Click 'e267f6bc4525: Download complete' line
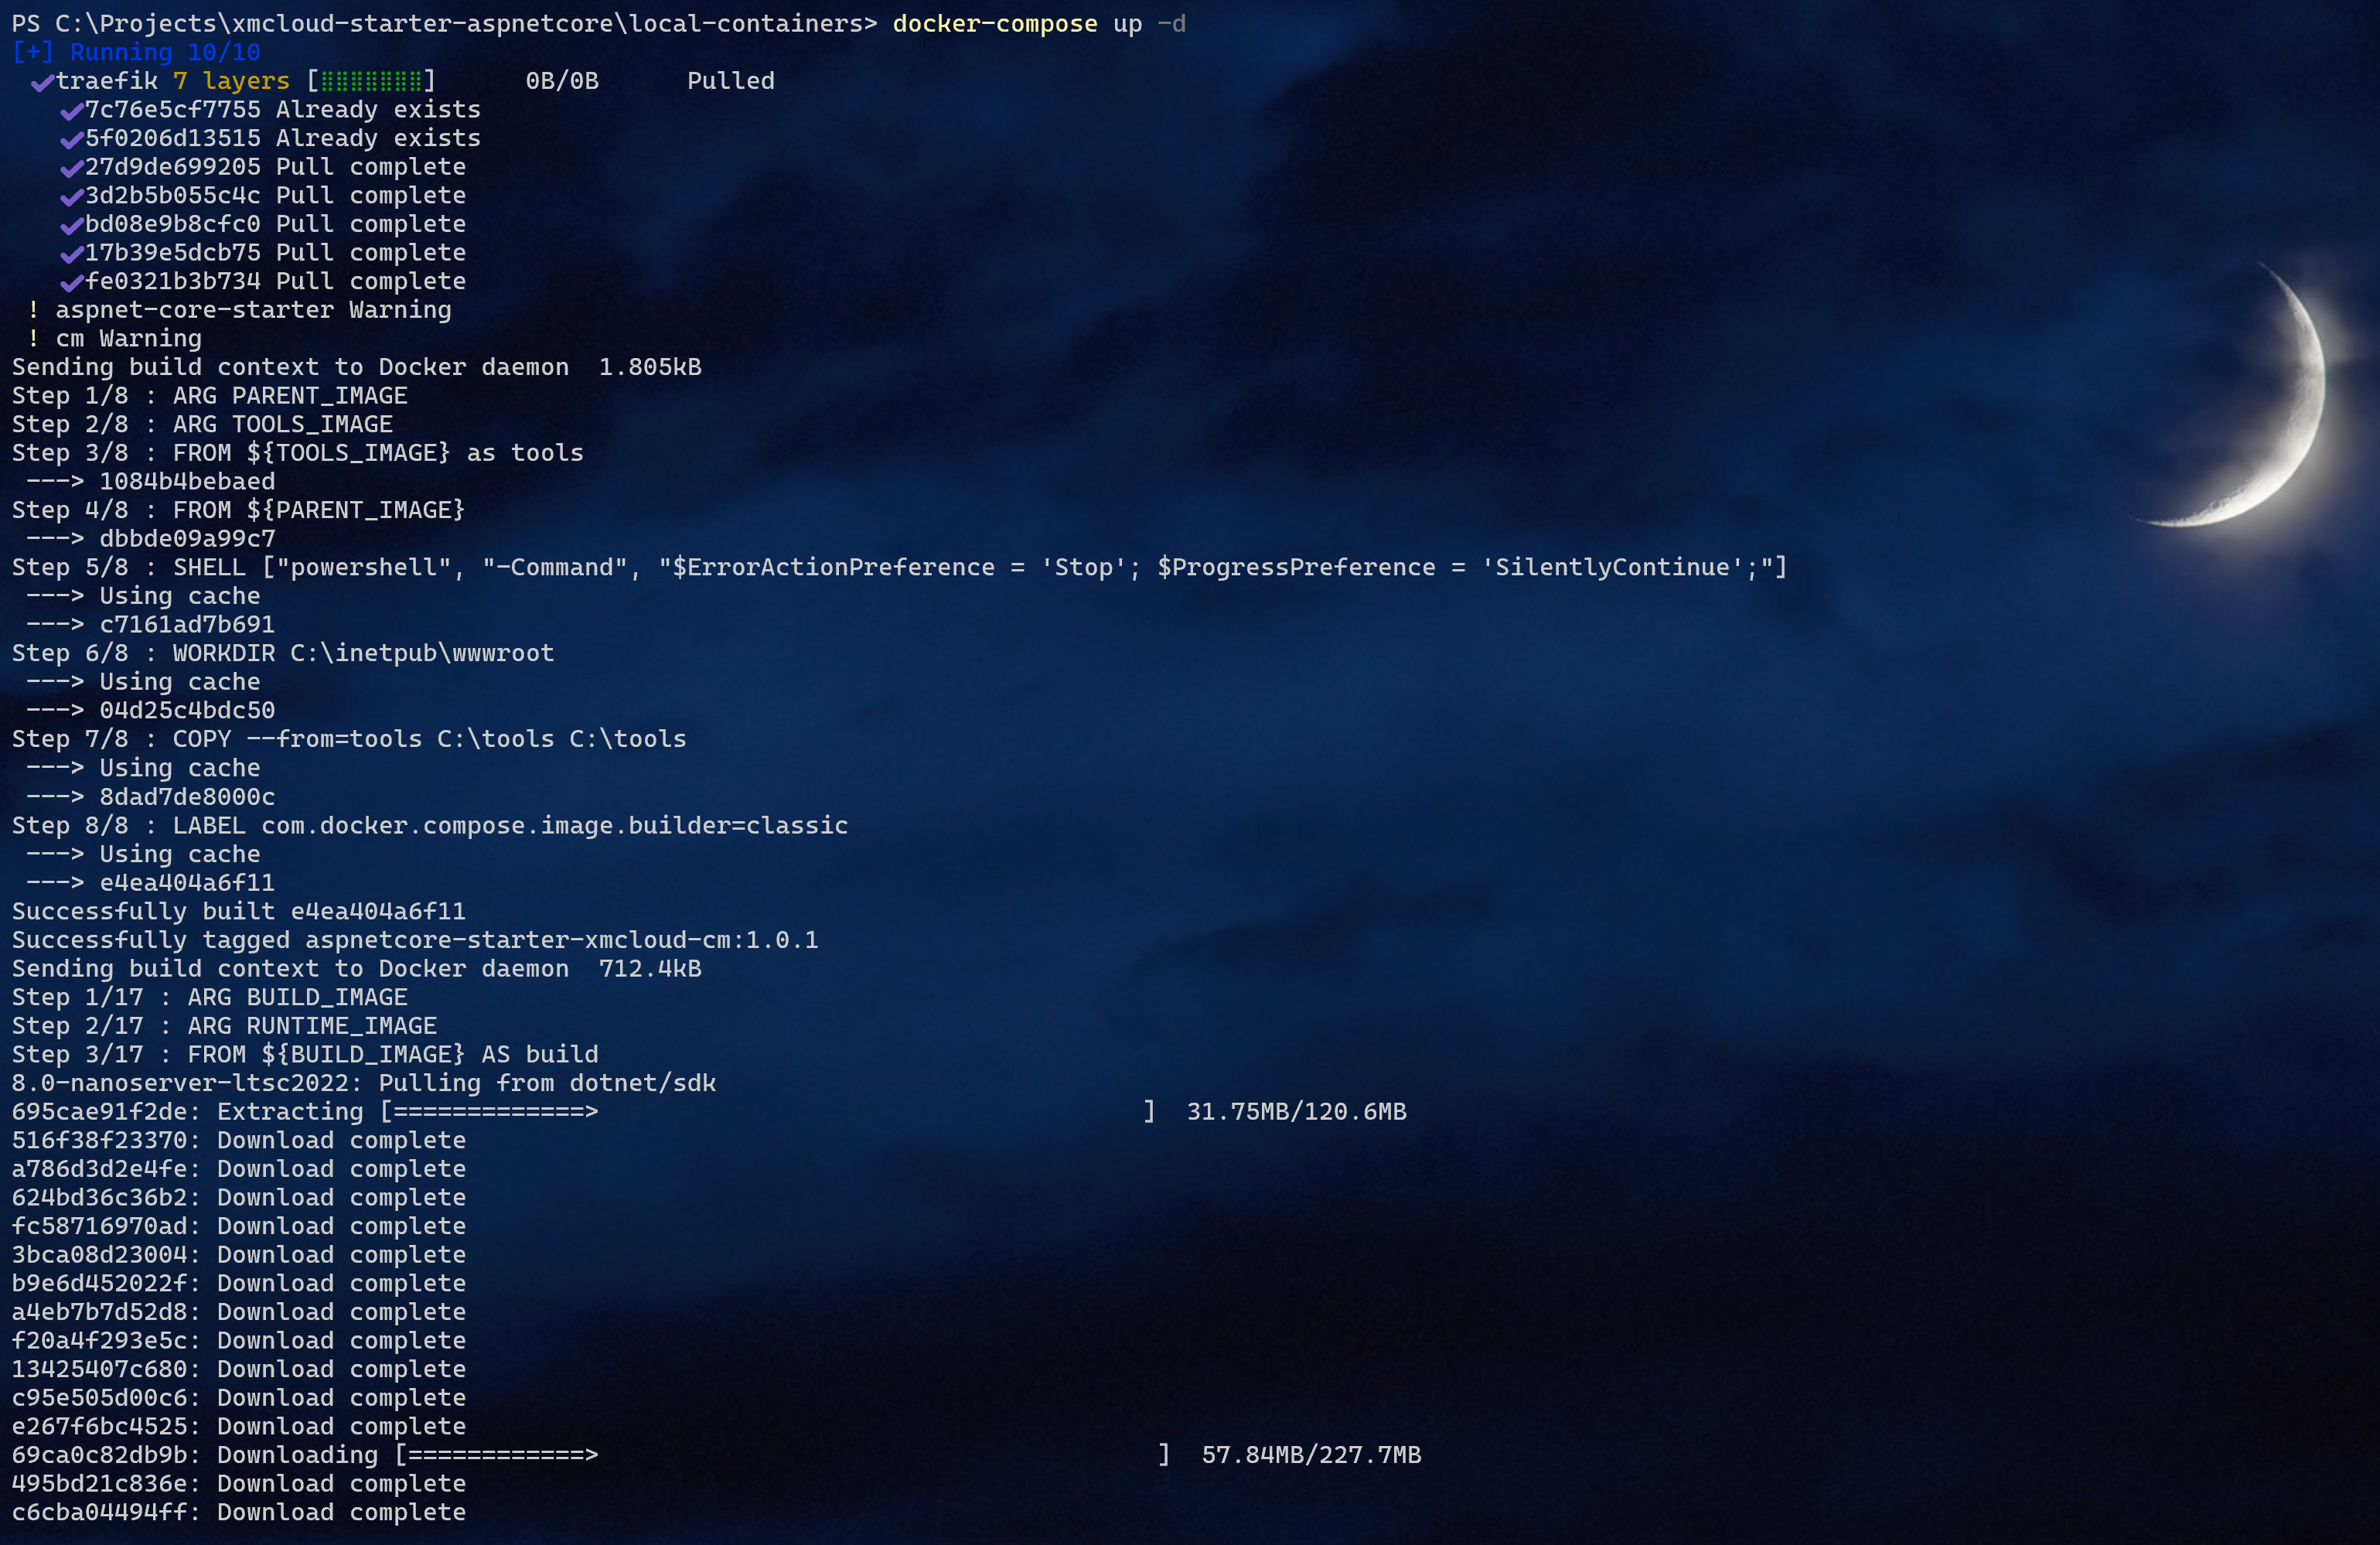2380x1545 pixels. [x=239, y=1427]
